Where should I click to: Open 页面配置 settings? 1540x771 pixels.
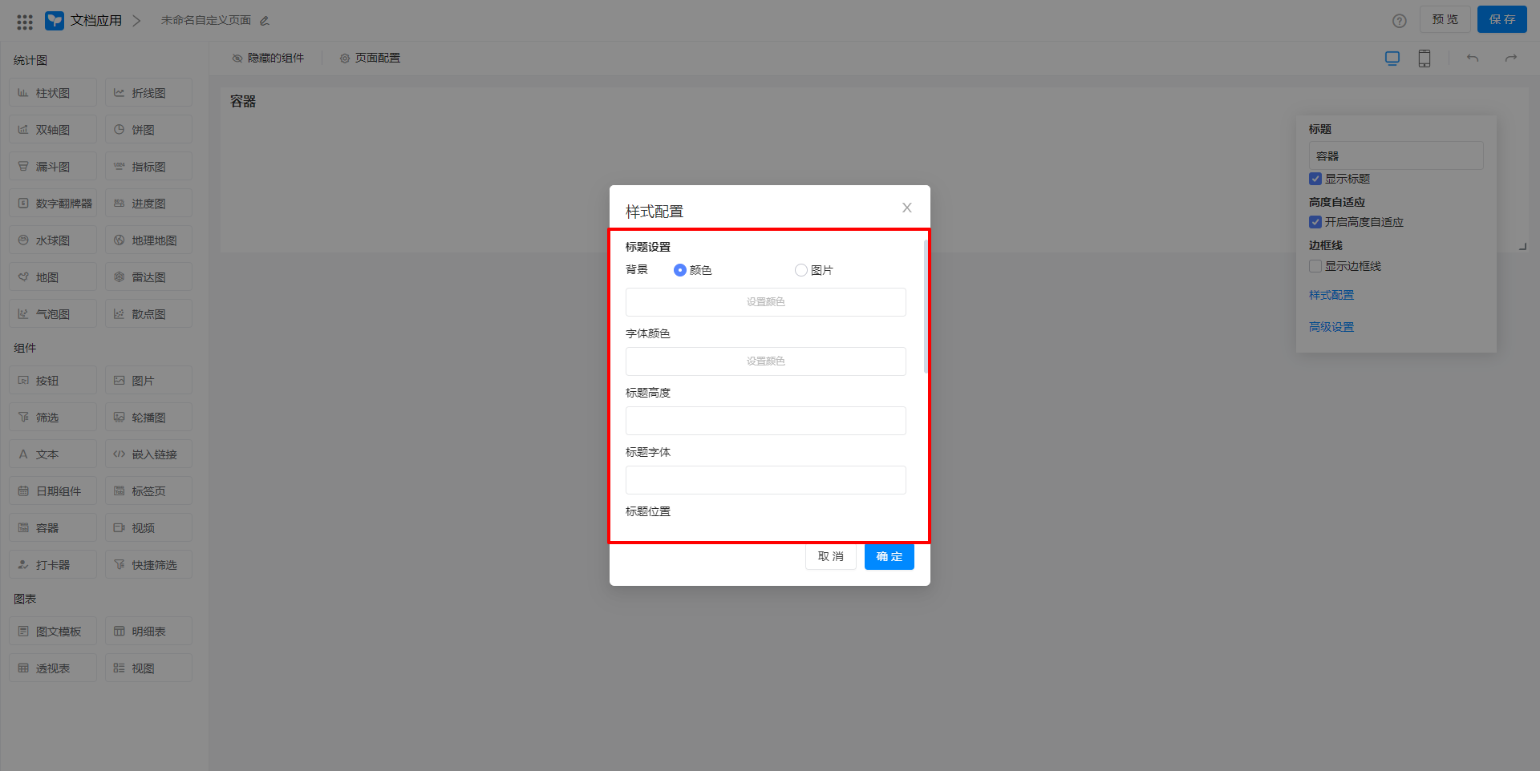click(370, 57)
